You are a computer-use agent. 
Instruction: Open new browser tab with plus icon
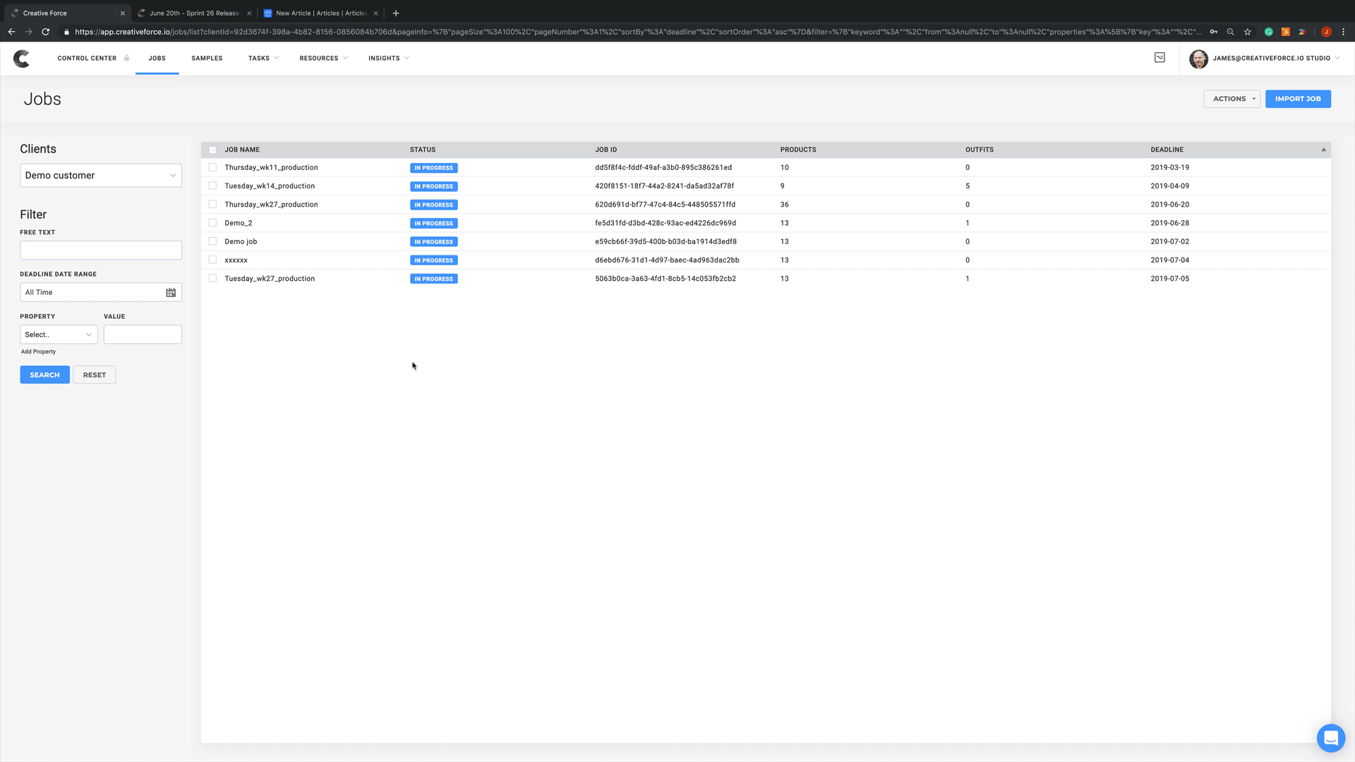tap(396, 13)
